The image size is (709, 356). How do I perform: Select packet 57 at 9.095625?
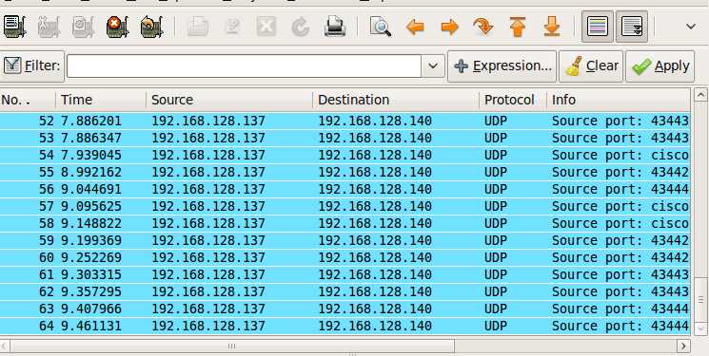(345, 206)
